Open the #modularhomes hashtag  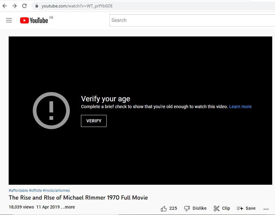[x=56, y=191]
